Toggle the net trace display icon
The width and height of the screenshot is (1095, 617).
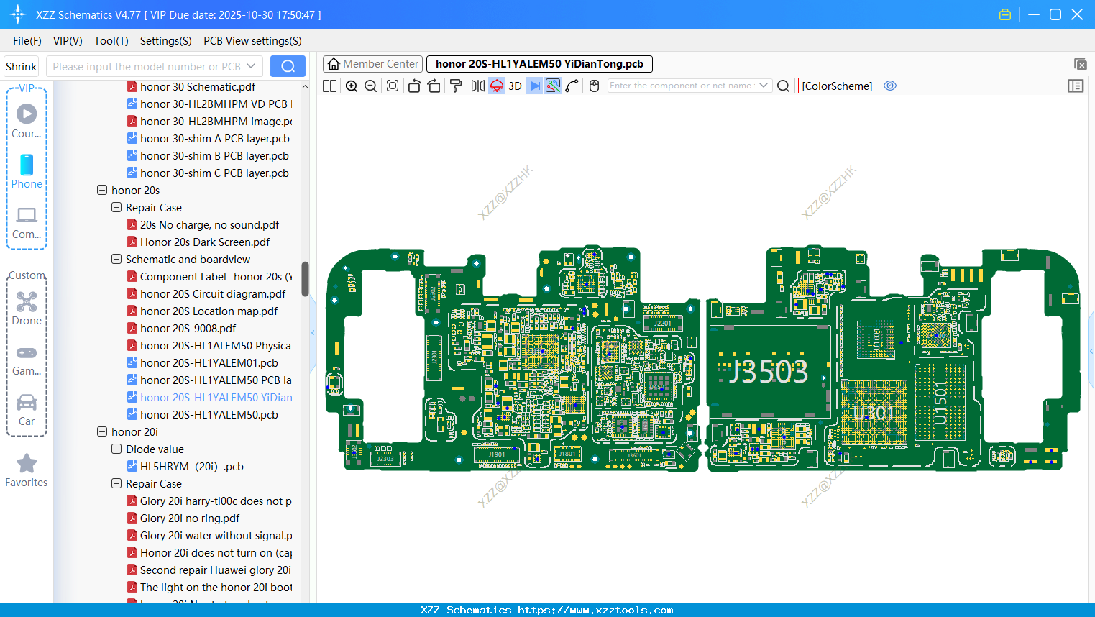click(553, 86)
